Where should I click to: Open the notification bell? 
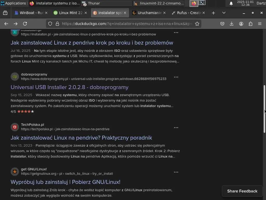pyautogui.click(x=231, y=3)
